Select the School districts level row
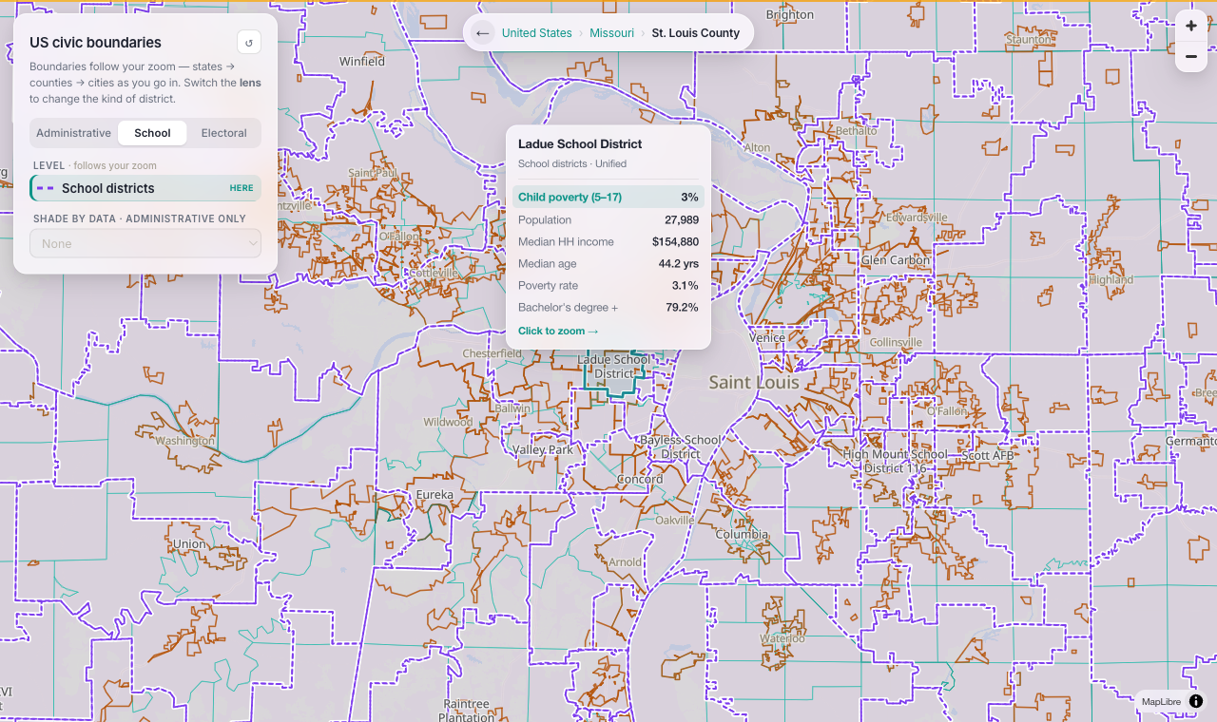This screenshot has width=1217, height=722. click(x=145, y=188)
